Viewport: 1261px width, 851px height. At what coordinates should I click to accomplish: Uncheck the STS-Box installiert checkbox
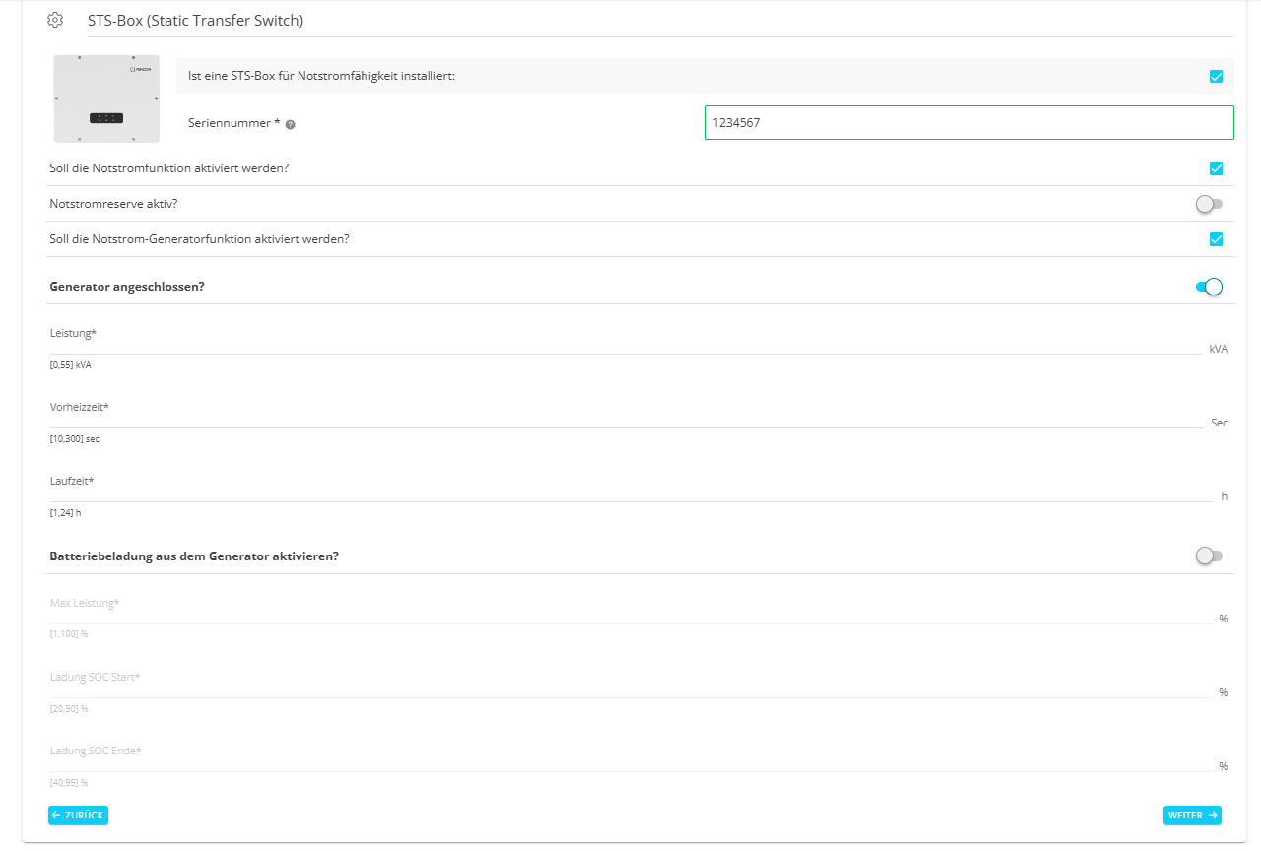click(x=1215, y=76)
